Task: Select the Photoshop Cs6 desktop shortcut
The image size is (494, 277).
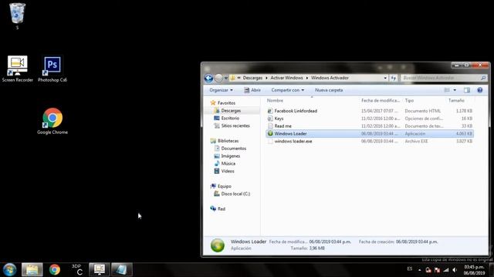Action: point(52,68)
